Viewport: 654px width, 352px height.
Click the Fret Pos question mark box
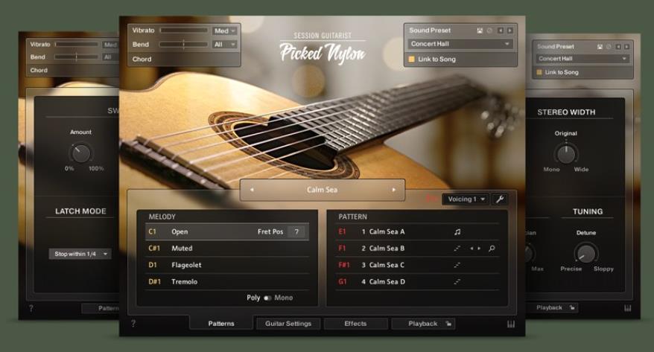click(296, 231)
